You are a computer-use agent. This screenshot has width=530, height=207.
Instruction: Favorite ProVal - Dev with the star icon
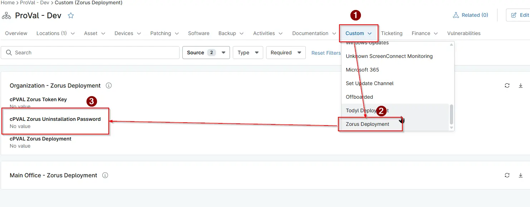[71, 15]
